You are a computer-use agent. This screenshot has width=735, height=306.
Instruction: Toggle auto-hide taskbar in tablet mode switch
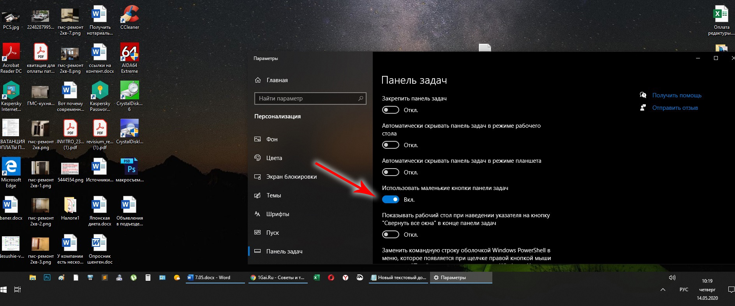tap(391, 172)
